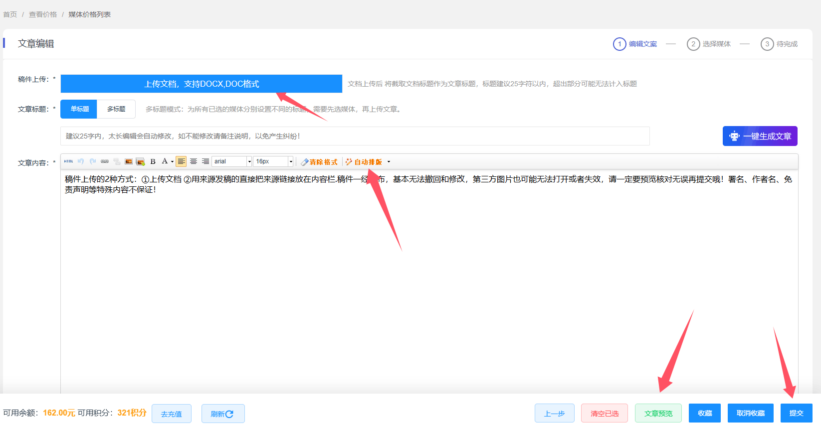Center align the text
The height and width of the screenshot is (427, 821).
[x=194, y=161]
